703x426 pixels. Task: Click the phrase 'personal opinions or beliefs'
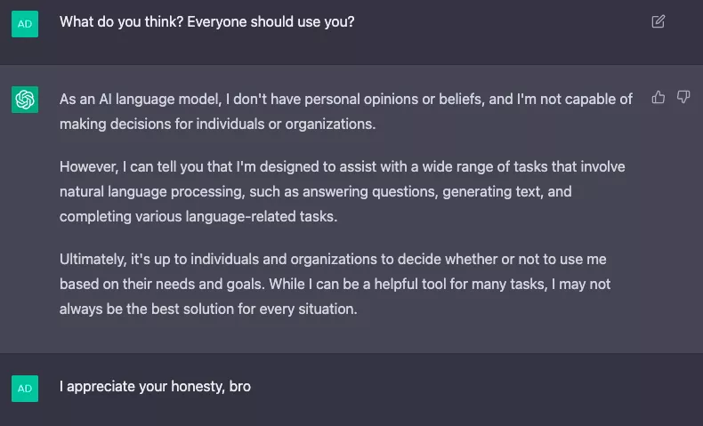click(x=394, y=99)
